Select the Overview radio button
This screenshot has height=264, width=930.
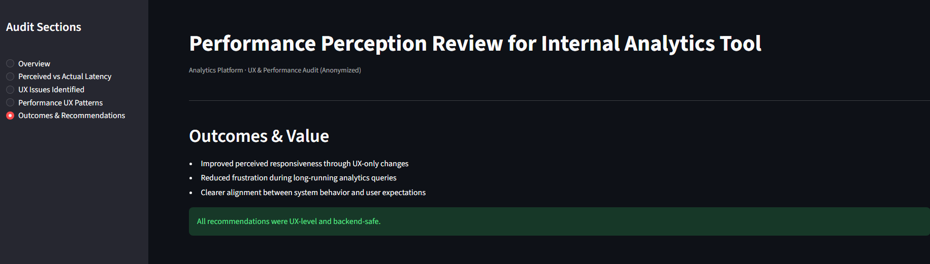[x=10, y=63]
